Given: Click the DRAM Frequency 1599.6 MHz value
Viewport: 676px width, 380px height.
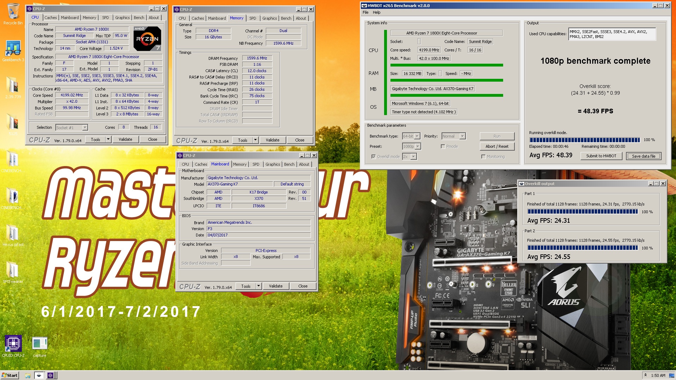Looking at the screenshot, I should tap(257, 58).
